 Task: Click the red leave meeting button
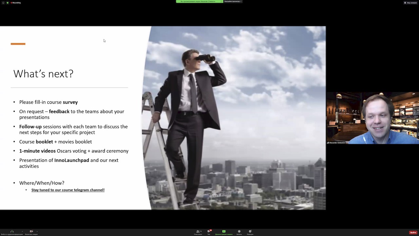click(x=413, y=232)
